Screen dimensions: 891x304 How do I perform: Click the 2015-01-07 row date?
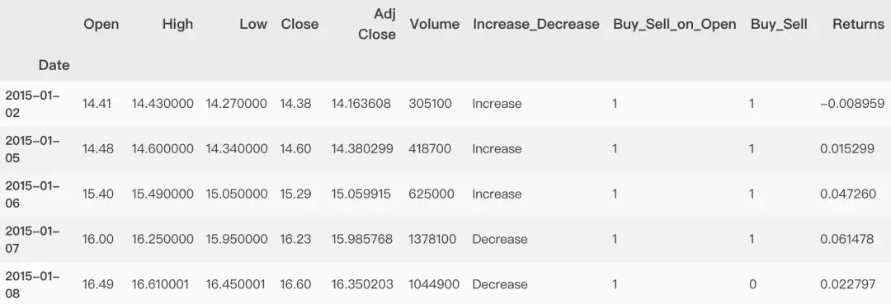click(32, 240)
